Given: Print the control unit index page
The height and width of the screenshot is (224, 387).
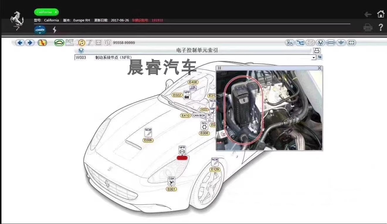Looking at the screenshot, I should point(317,50).
